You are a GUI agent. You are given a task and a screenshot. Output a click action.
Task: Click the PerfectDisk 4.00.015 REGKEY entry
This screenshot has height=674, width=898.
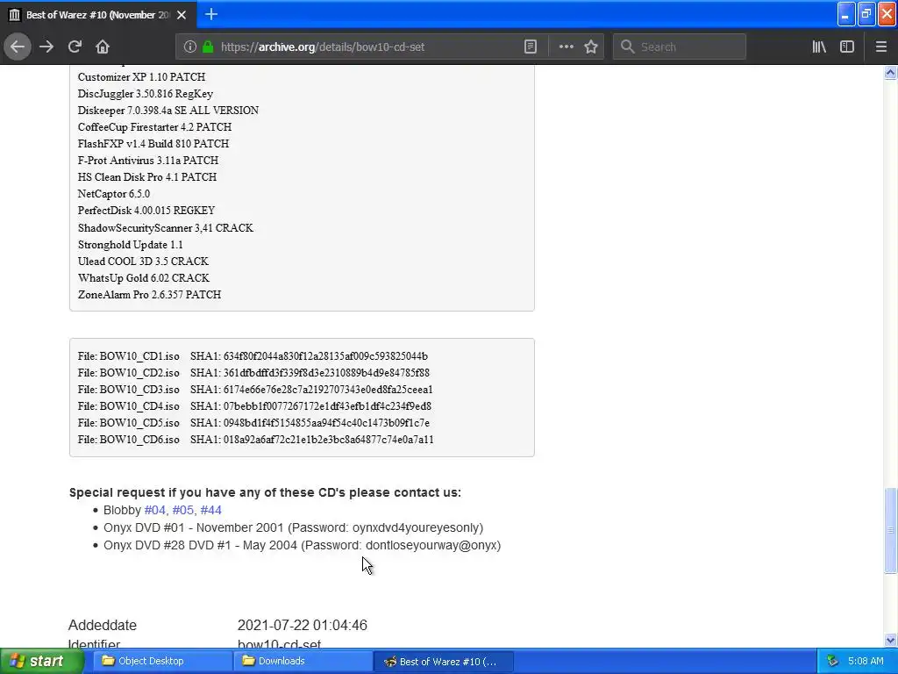tap(146, 211)
